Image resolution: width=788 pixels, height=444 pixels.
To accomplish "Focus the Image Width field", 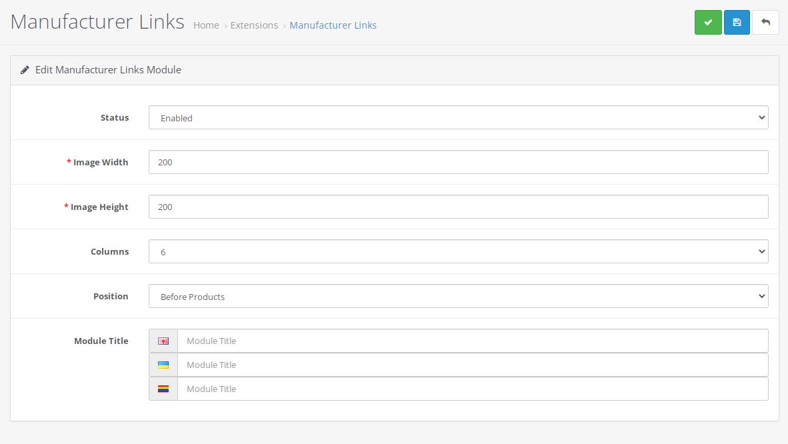I will (x=458, y=162).
